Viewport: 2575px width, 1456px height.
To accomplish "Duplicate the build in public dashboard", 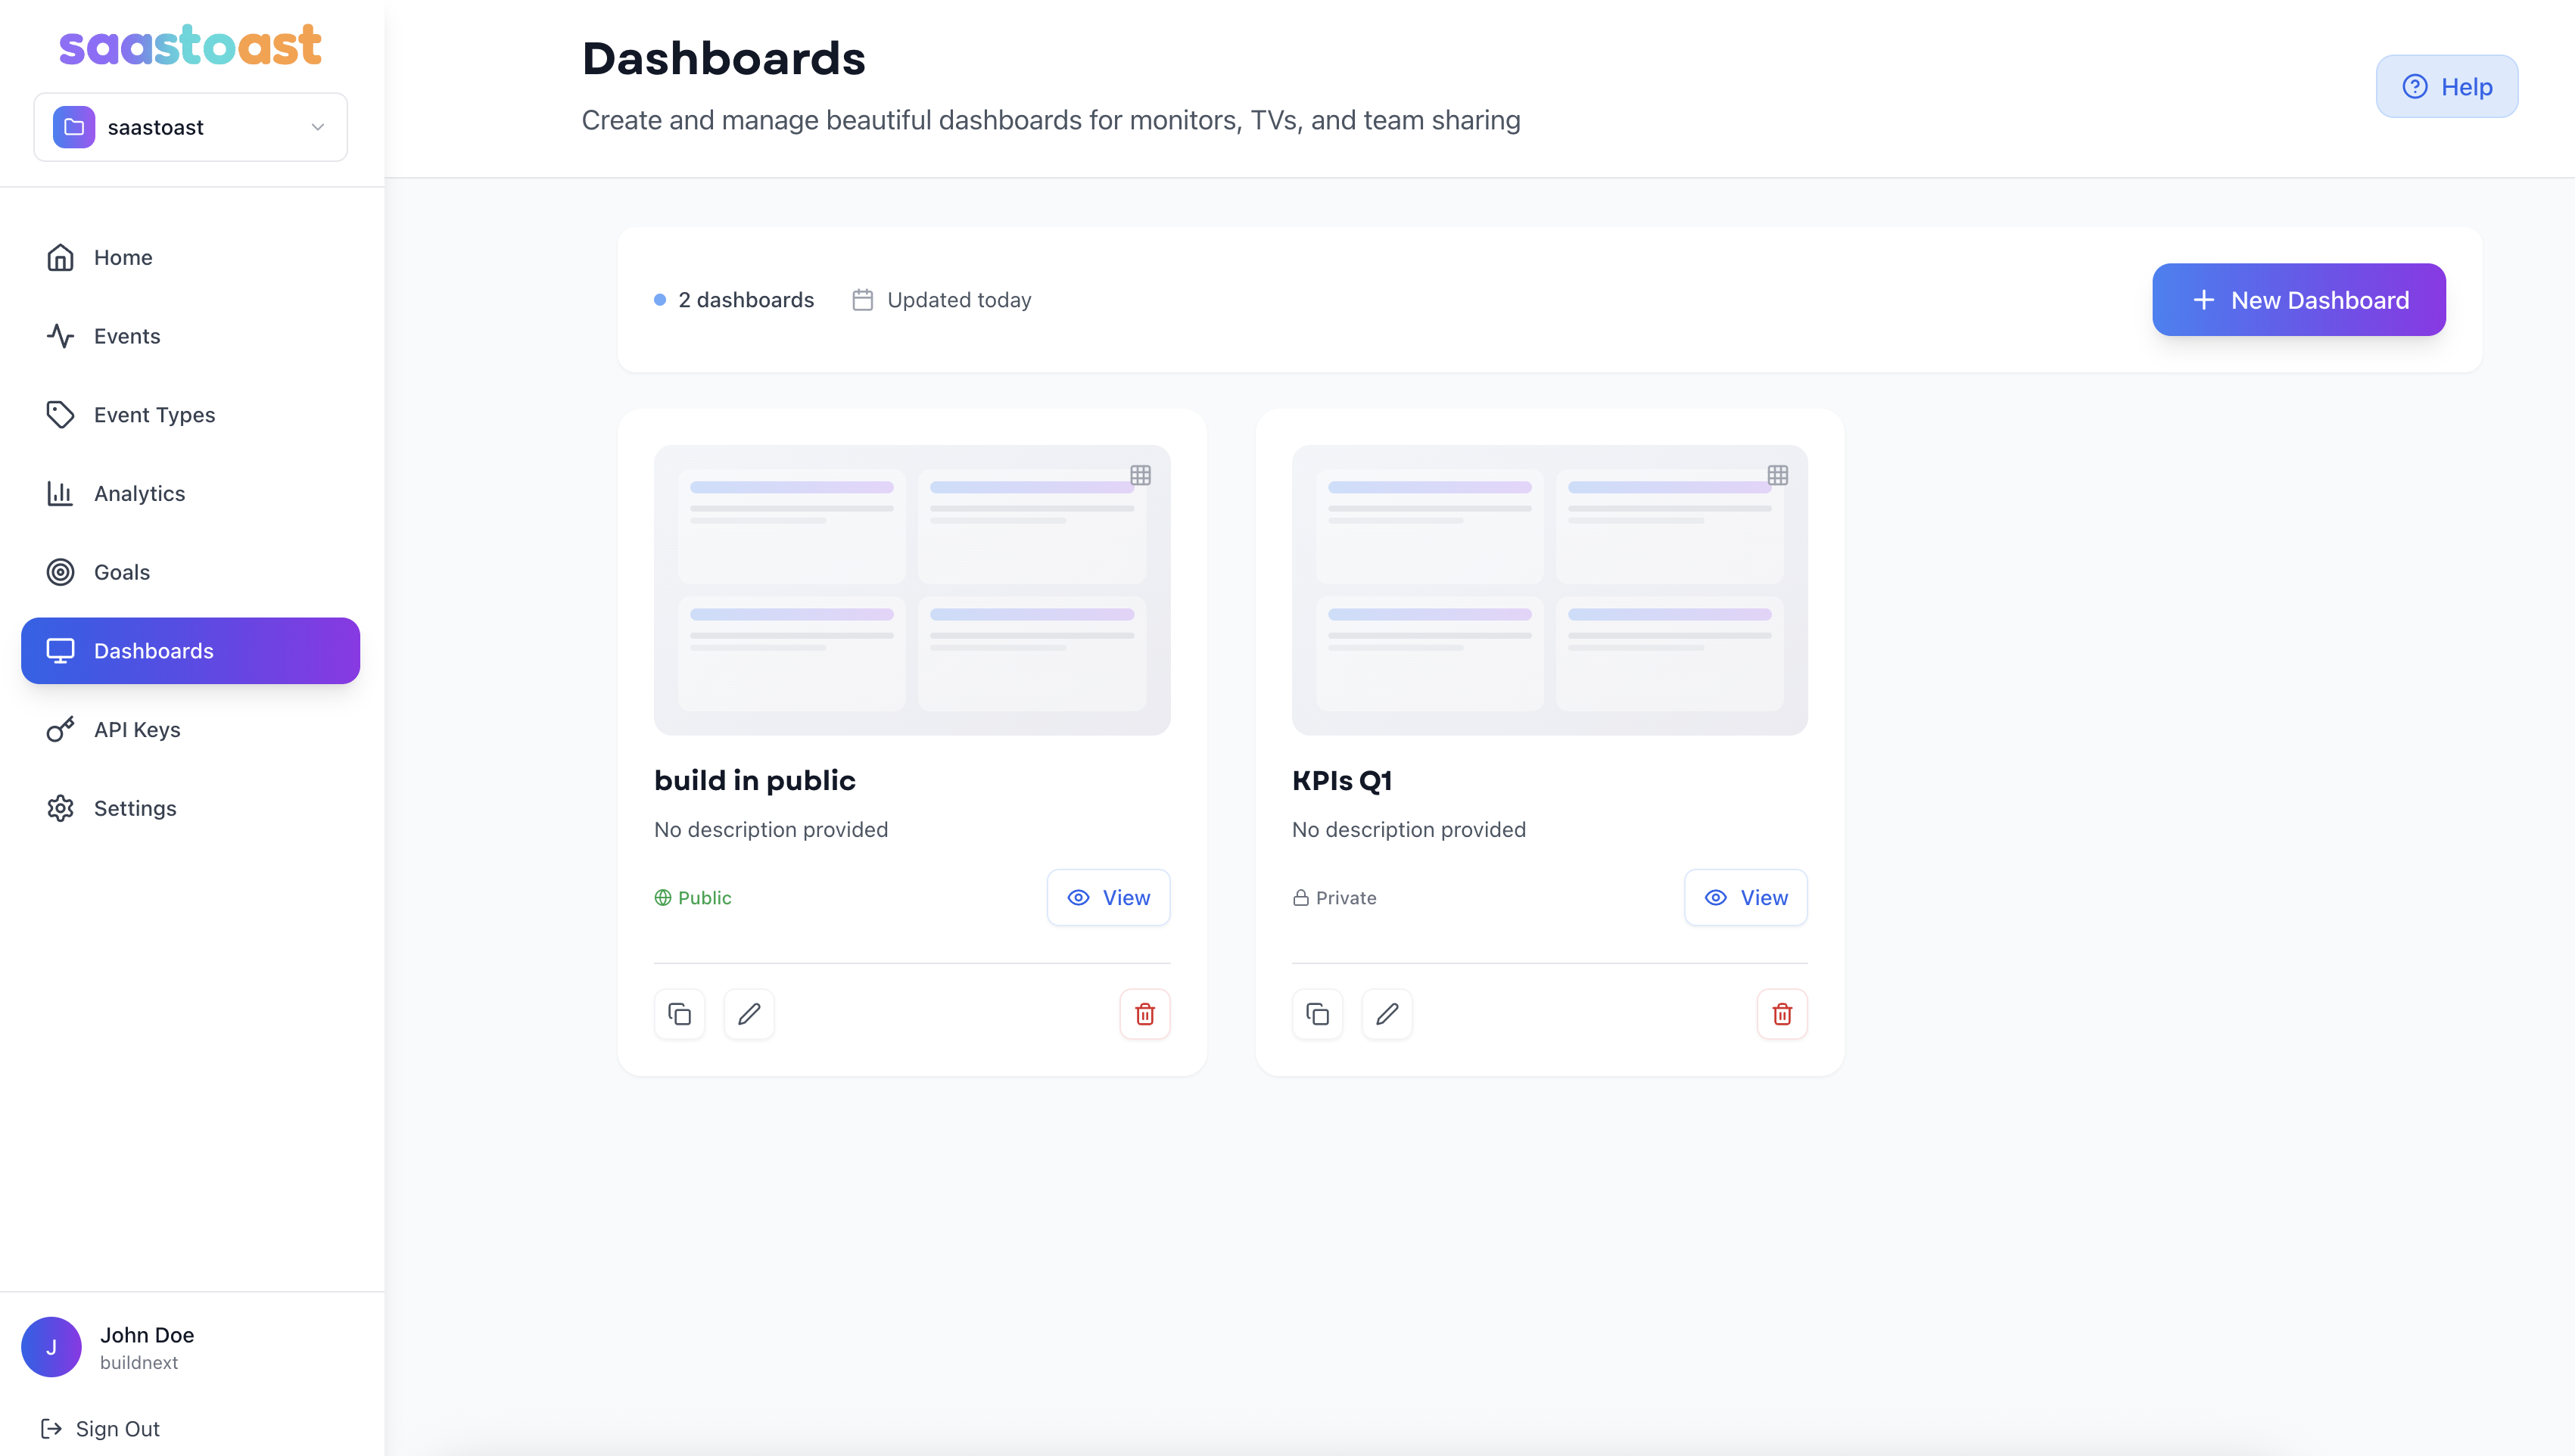I will point(679,1014).
